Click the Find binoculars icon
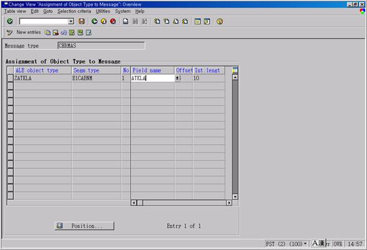The image size is (367, 250). click(x=135, y=21)
